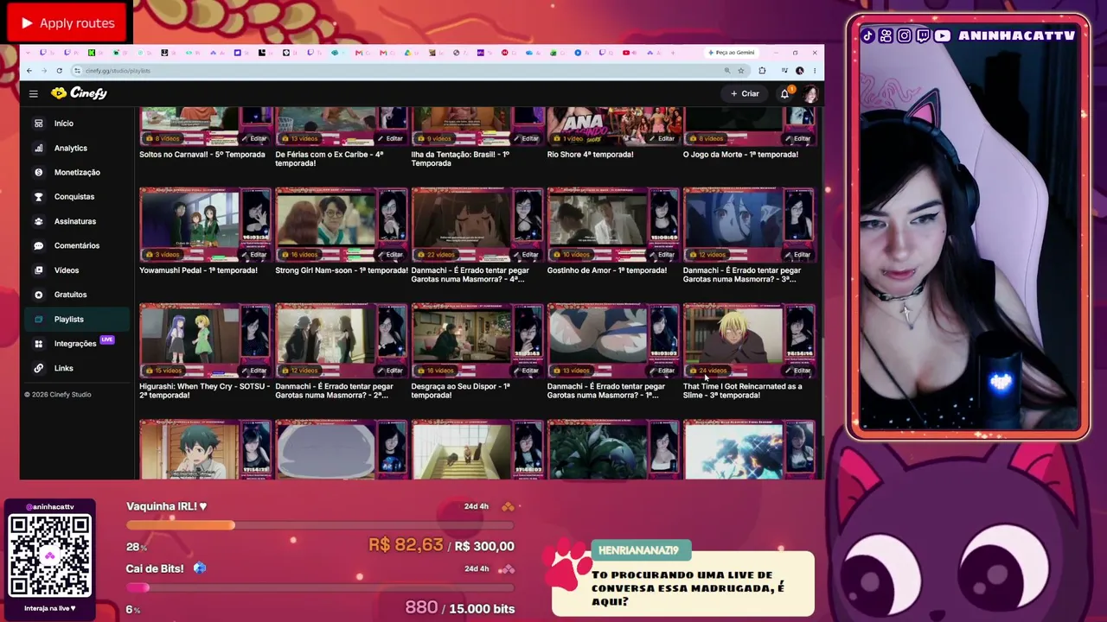This screenshot has height=622, width=1107.
Task: Edit the Desgraça ao Seu Dispor playlist
Action: tap(526, 371)
